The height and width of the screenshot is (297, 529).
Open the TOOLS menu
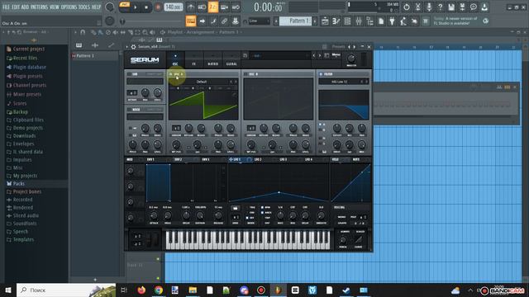(84, 7)
